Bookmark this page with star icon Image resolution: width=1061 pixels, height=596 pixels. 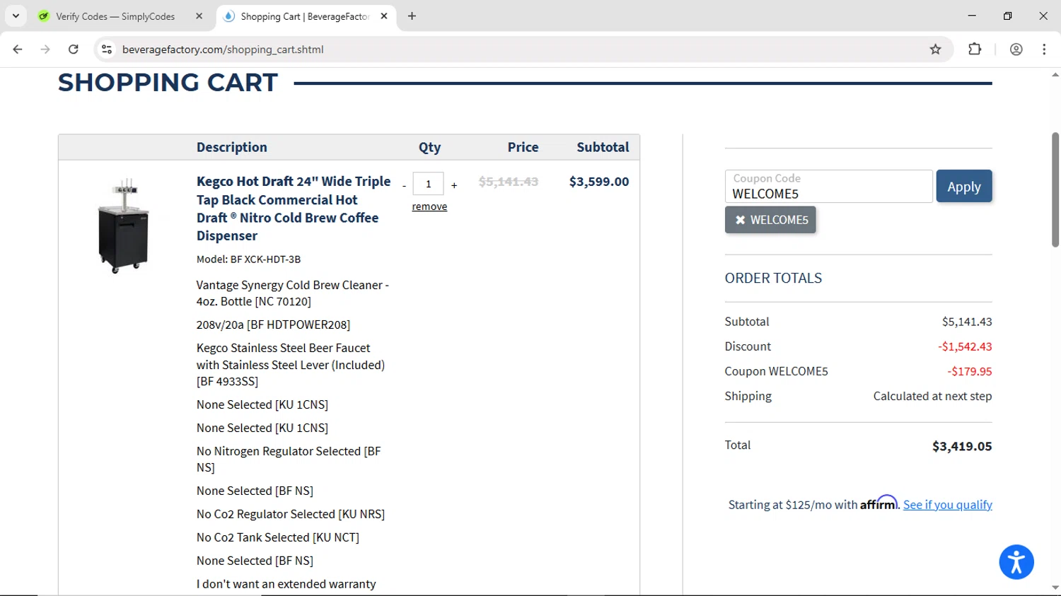935,49
